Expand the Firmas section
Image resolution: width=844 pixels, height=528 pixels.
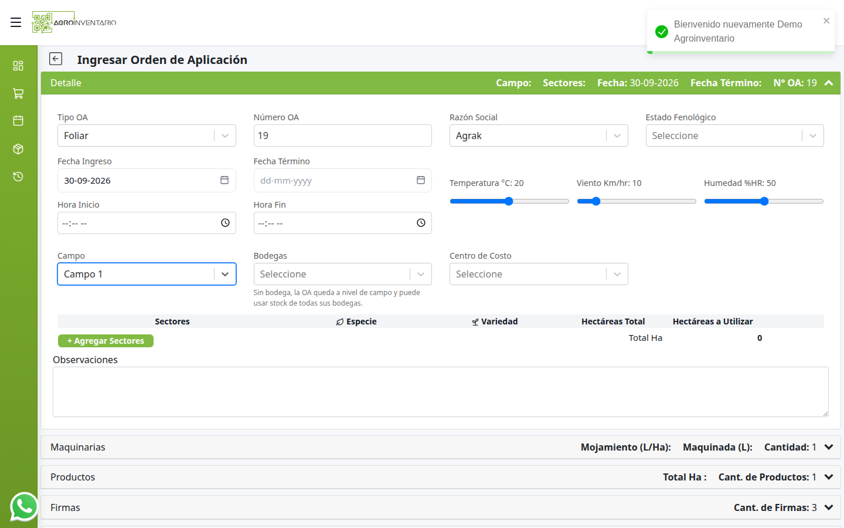point(441,507)
